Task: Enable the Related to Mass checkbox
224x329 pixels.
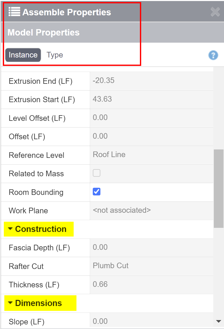Action: (96, 173)
